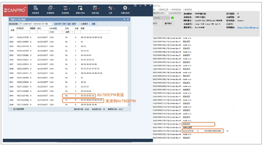Click the 序号 column header
The height and width of the screenshot is (146, 263).
[12, 30]
